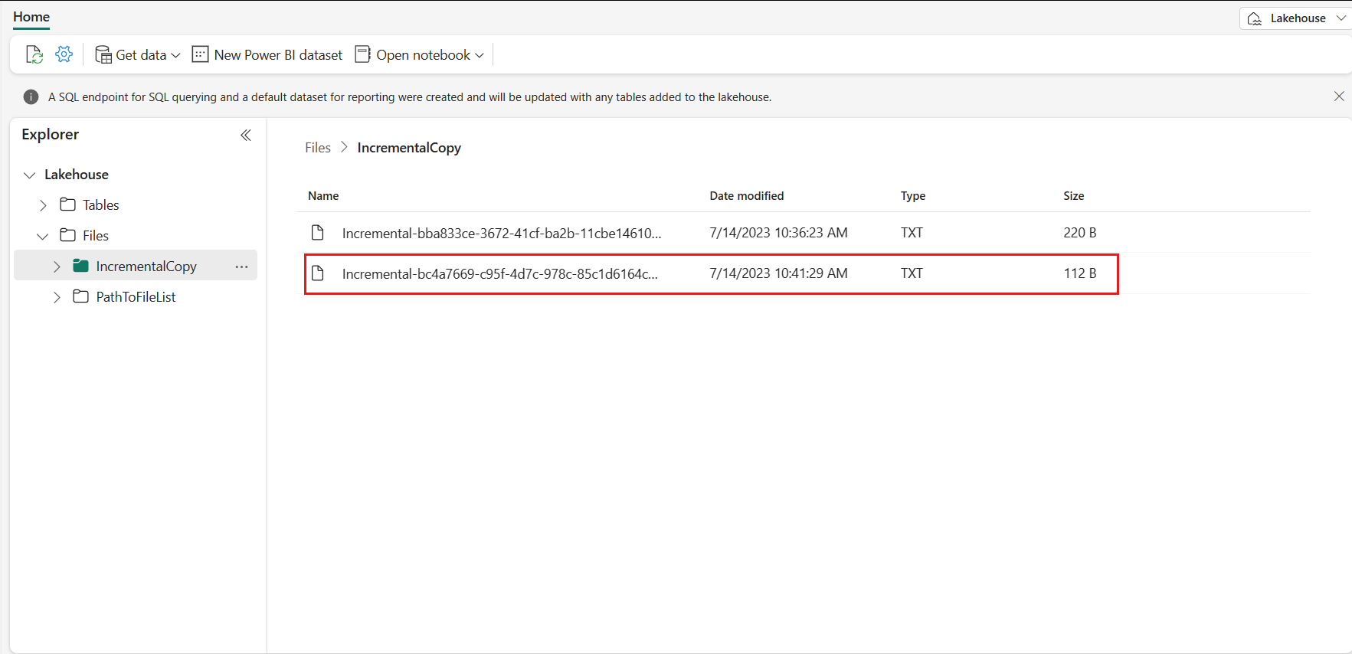
Task: Click the Tables folder icon
Action: (68, 204)
